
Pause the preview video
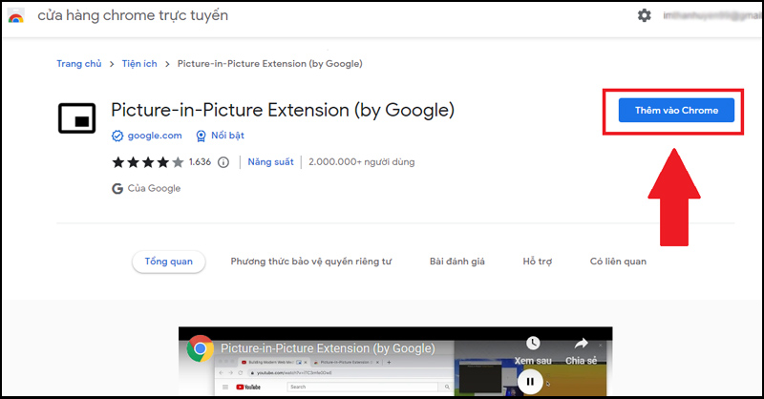(x=530, y=382)
